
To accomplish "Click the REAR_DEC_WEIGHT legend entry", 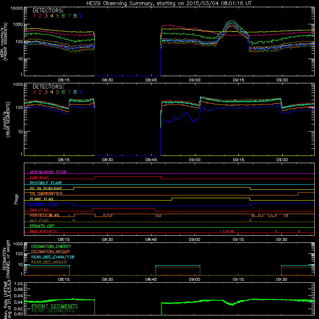I will pos(49,262).
